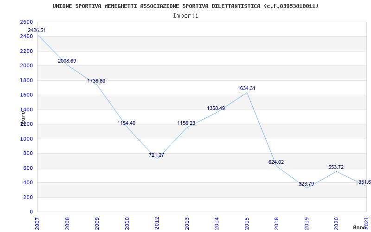The width and height of the screenshot is (371, 232).
Task: Select data label 2008.69
Action: coord(67,61)
